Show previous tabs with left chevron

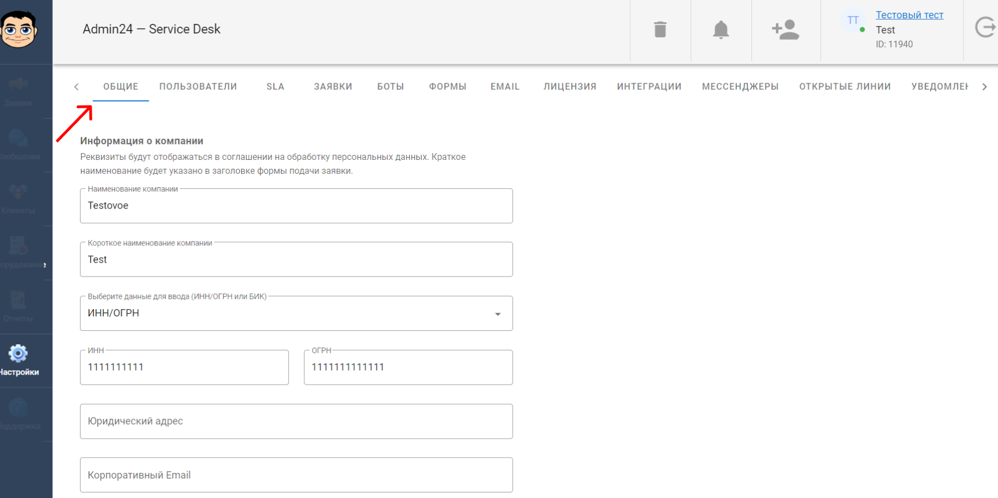pos(77,87)
